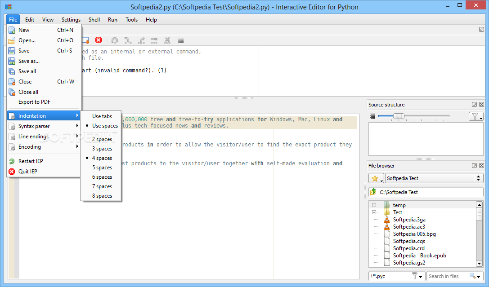Click the Open folder icon in File menu
The image size is (489, 287).
pos(12,40)
